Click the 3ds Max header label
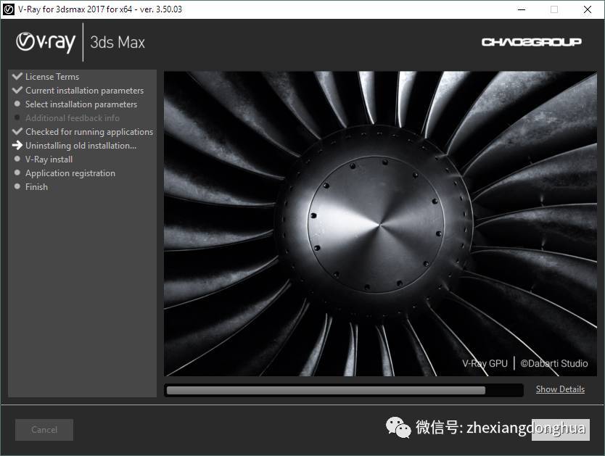Viewport: 605px width, 456px height. [118, 42]
